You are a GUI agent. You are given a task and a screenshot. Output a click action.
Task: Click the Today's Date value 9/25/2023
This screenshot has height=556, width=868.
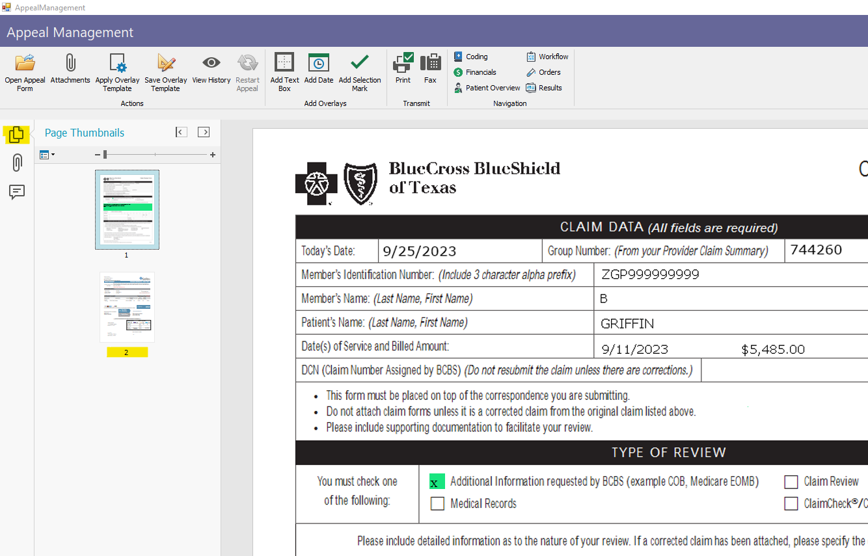point(419,251)
